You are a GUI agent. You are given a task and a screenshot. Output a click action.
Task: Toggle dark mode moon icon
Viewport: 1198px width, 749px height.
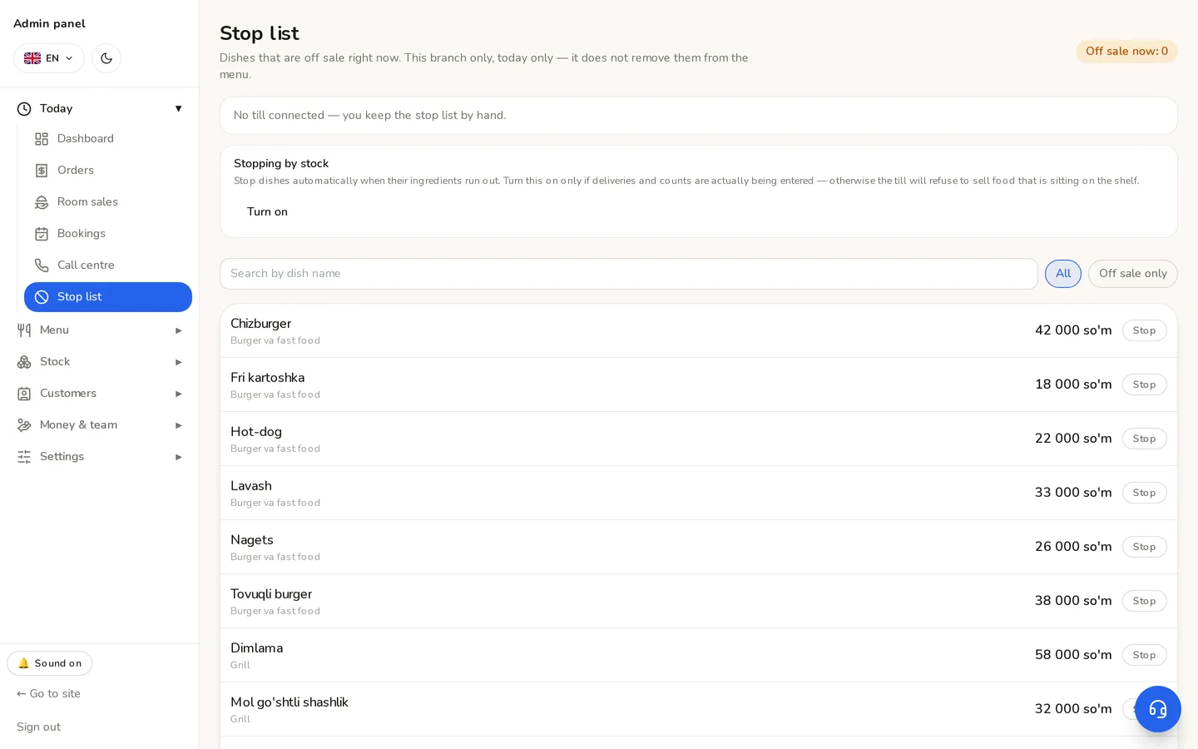click(x=106, y=58)
